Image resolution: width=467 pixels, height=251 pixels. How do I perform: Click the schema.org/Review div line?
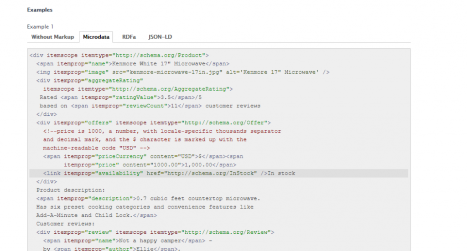(155, 232)
